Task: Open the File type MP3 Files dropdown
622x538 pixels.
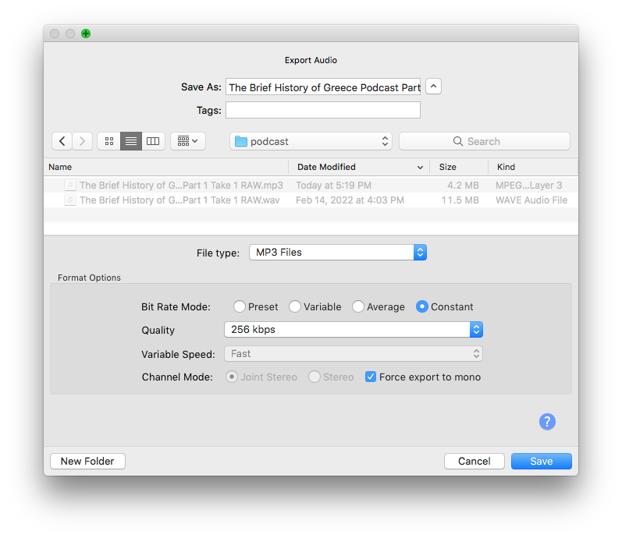Action: point(337,253)
